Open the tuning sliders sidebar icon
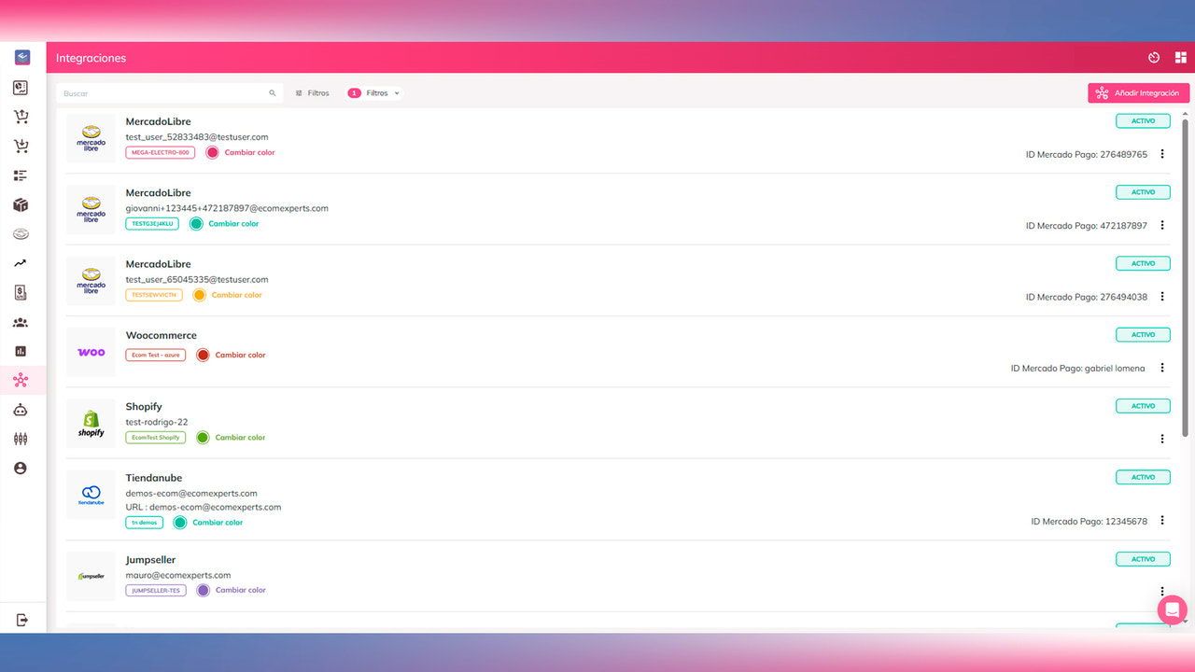This screenshot has width=1195, height=672. tap(21, 439)
